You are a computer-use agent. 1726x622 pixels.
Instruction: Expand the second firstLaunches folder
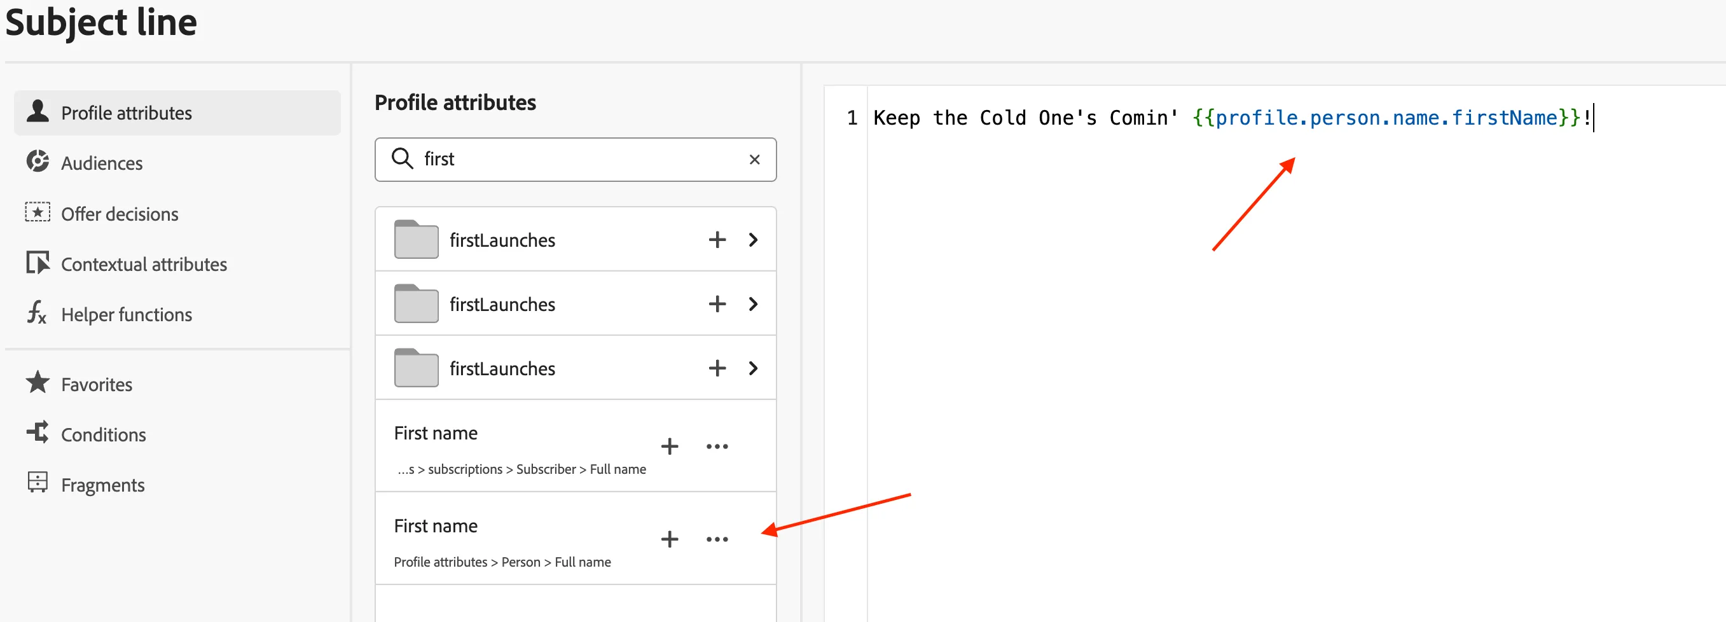point(754,304)
